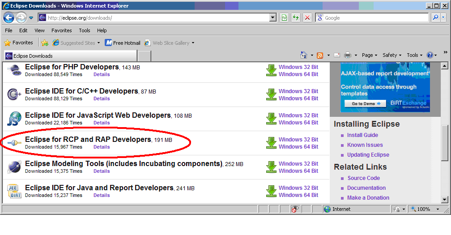Click the Internet security zone indicator
Viewport: 451px width, 235px height.
click(356, 209)
